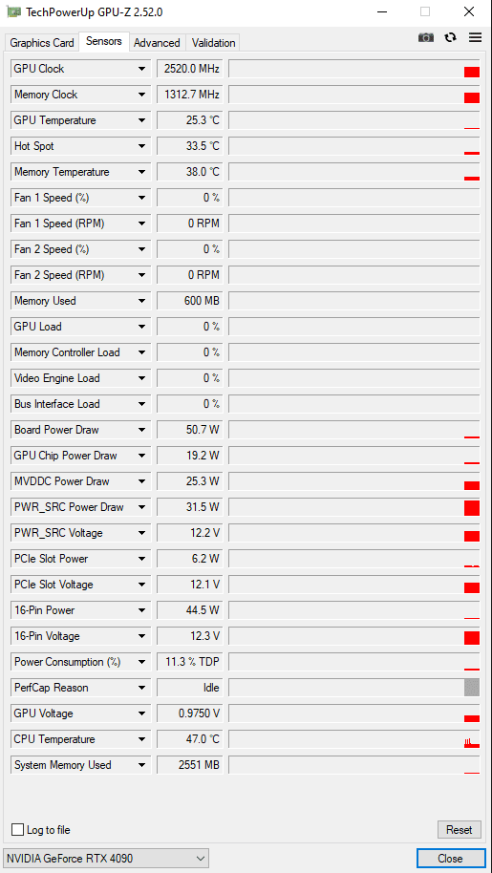Expand the CPU Temperature sensor dropdown
The image size is (492, 873).
click(142, 739)
